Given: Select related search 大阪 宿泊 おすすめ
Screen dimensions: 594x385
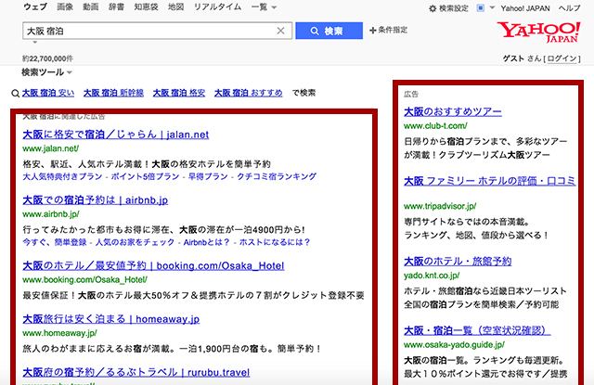Looking at the screenshot, I should tap(248, 93).
